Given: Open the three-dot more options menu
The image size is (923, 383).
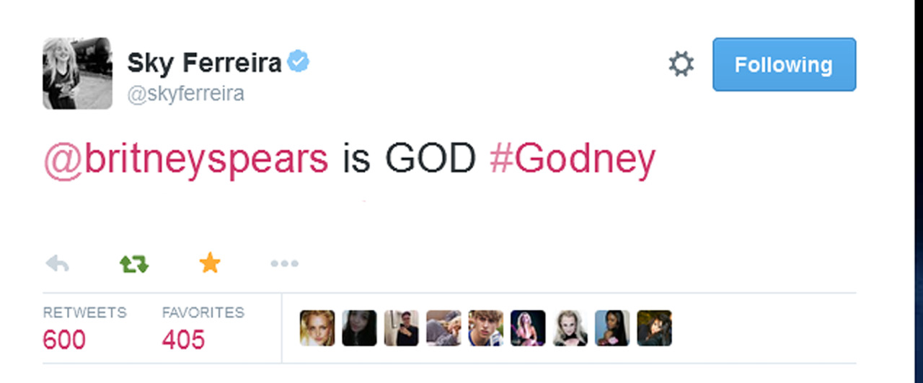Looking at the screenshot, I should coord(284,264).
